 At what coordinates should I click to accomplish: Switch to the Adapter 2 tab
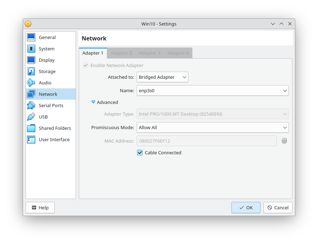pos(121,53)
